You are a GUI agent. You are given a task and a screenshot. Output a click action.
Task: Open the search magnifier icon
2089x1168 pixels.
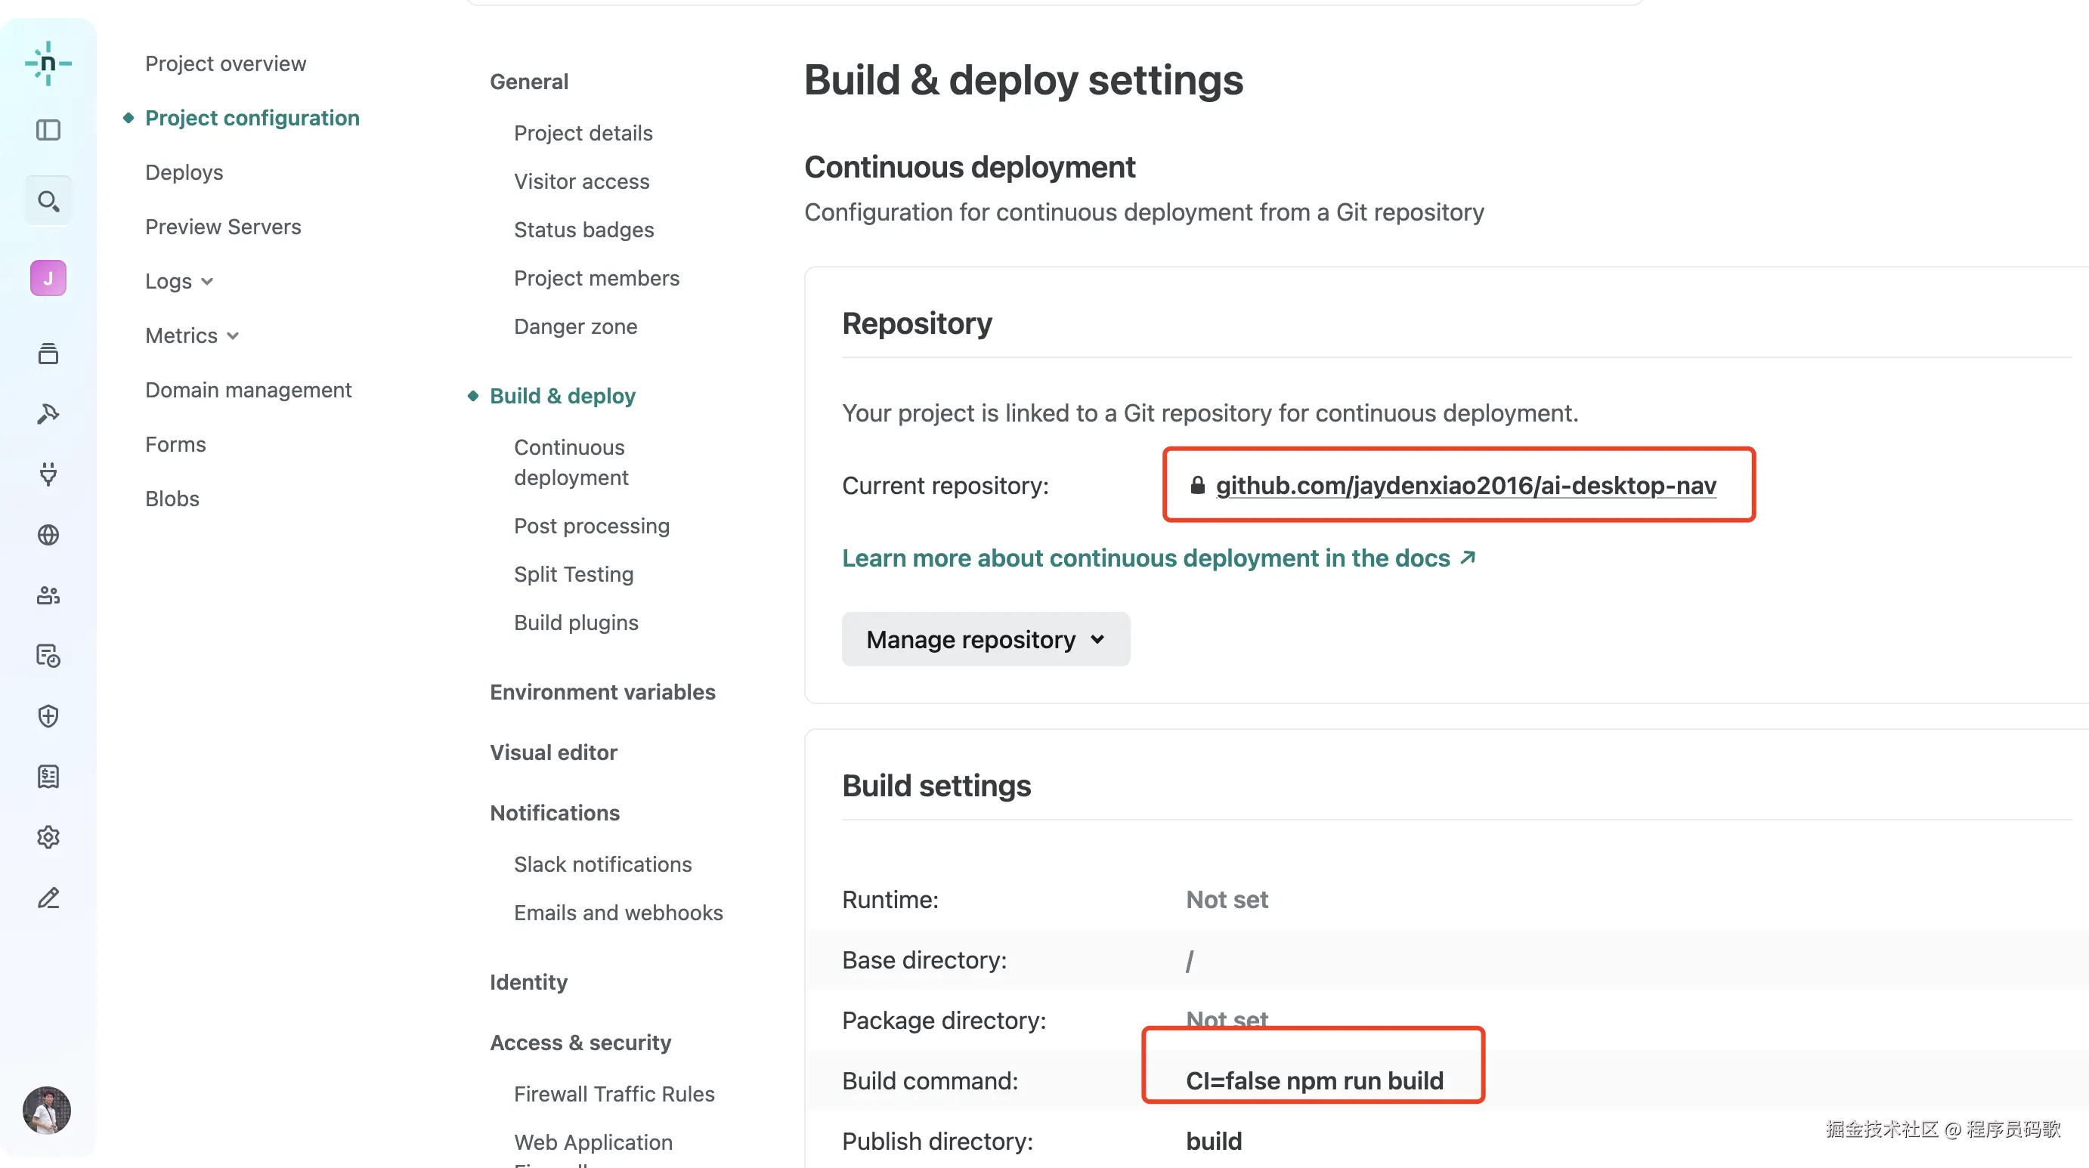point(48,200)
